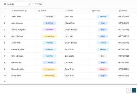Open the Qualified status for Daniel Osei
This screenshot has width=137, height=103.
pyautogui.click(x=49, y=63)
